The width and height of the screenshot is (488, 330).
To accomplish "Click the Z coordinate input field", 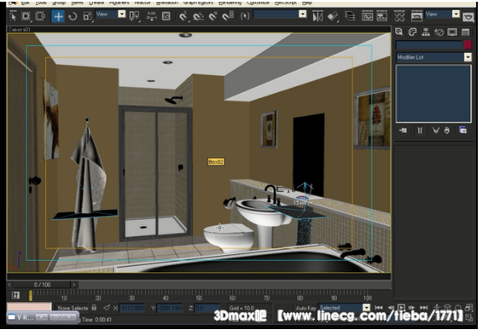I will [x=207, y=308].
